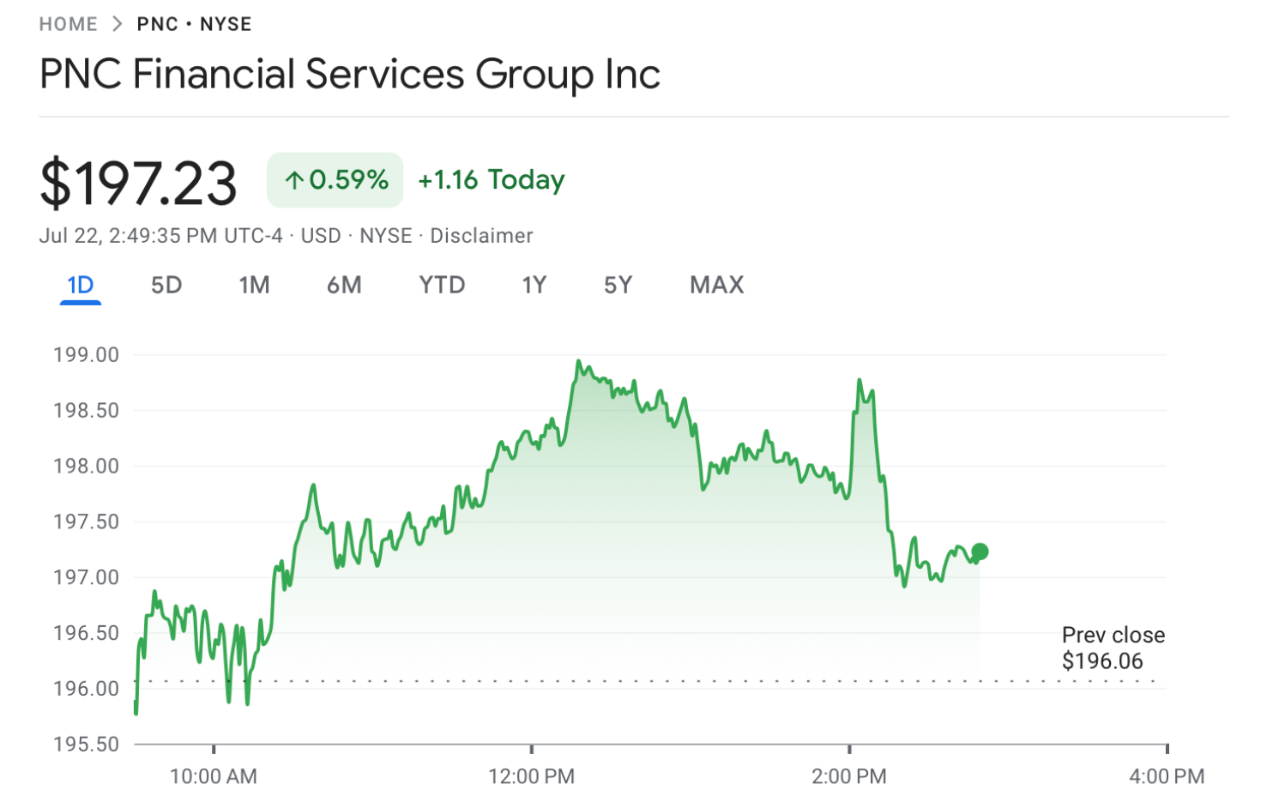Click the $197.23 stock price
1285x808 pixels.
138,183
